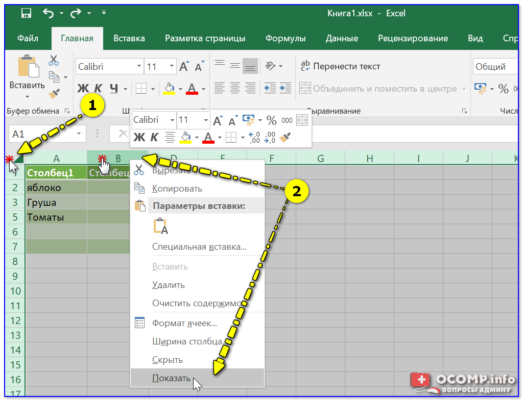The width and height of the screenshot is (523, 401).
Task: Click the Cut scissors icon in ribbon
Action: (x=54, y=61)
